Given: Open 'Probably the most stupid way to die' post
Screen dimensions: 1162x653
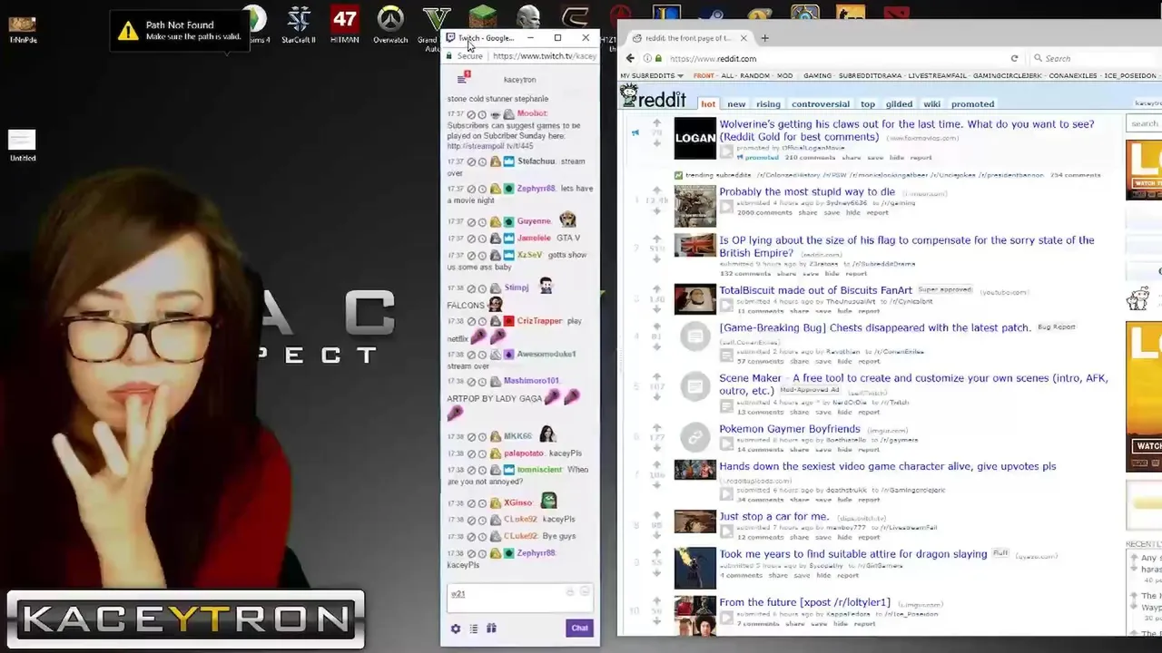Looking at the screenshot, I should pos(807,192).
